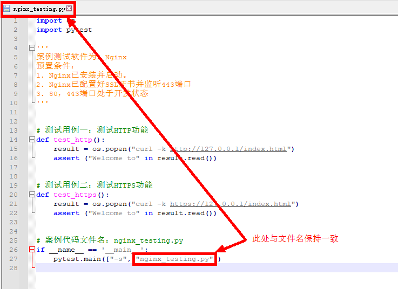
Task: Click line number 28 in the margin
Action: pos(14,268)
